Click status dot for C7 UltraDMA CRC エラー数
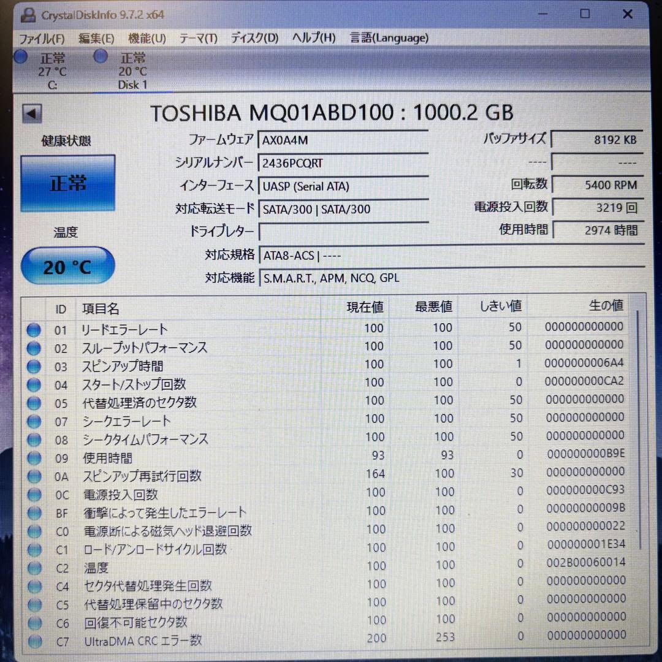 point(35,642)
